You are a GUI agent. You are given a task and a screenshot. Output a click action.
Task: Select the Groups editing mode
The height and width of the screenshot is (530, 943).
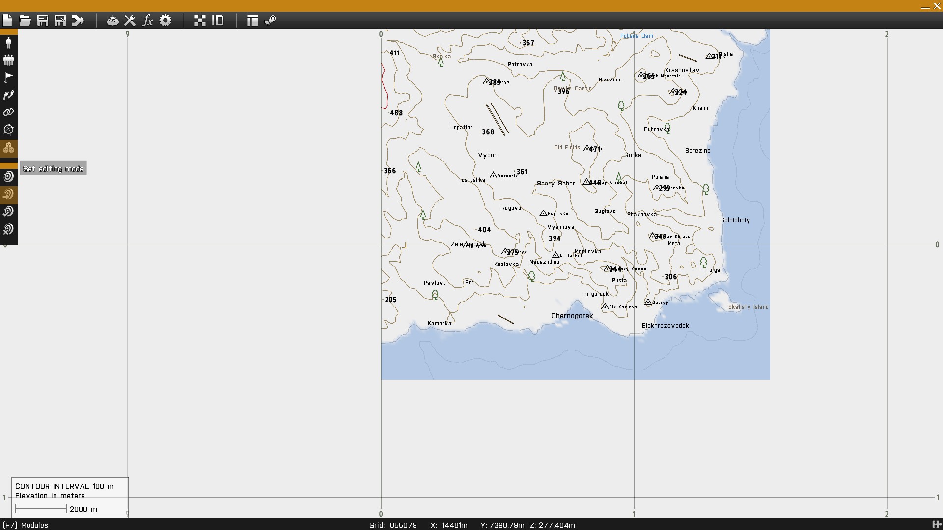click(8, 60)
